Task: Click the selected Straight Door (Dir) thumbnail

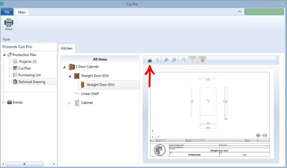Action: point(83,85)
